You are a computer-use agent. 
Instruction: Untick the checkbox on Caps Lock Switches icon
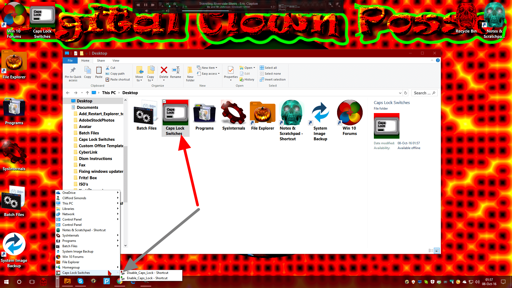point(165,102)
